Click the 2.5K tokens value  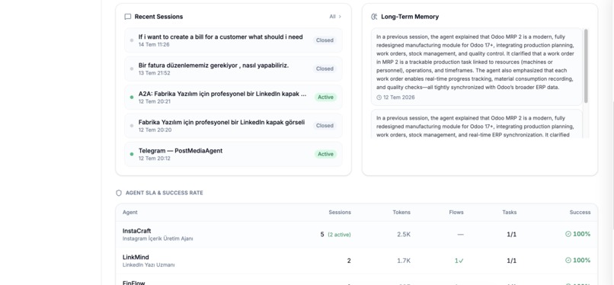pos(404,235)
